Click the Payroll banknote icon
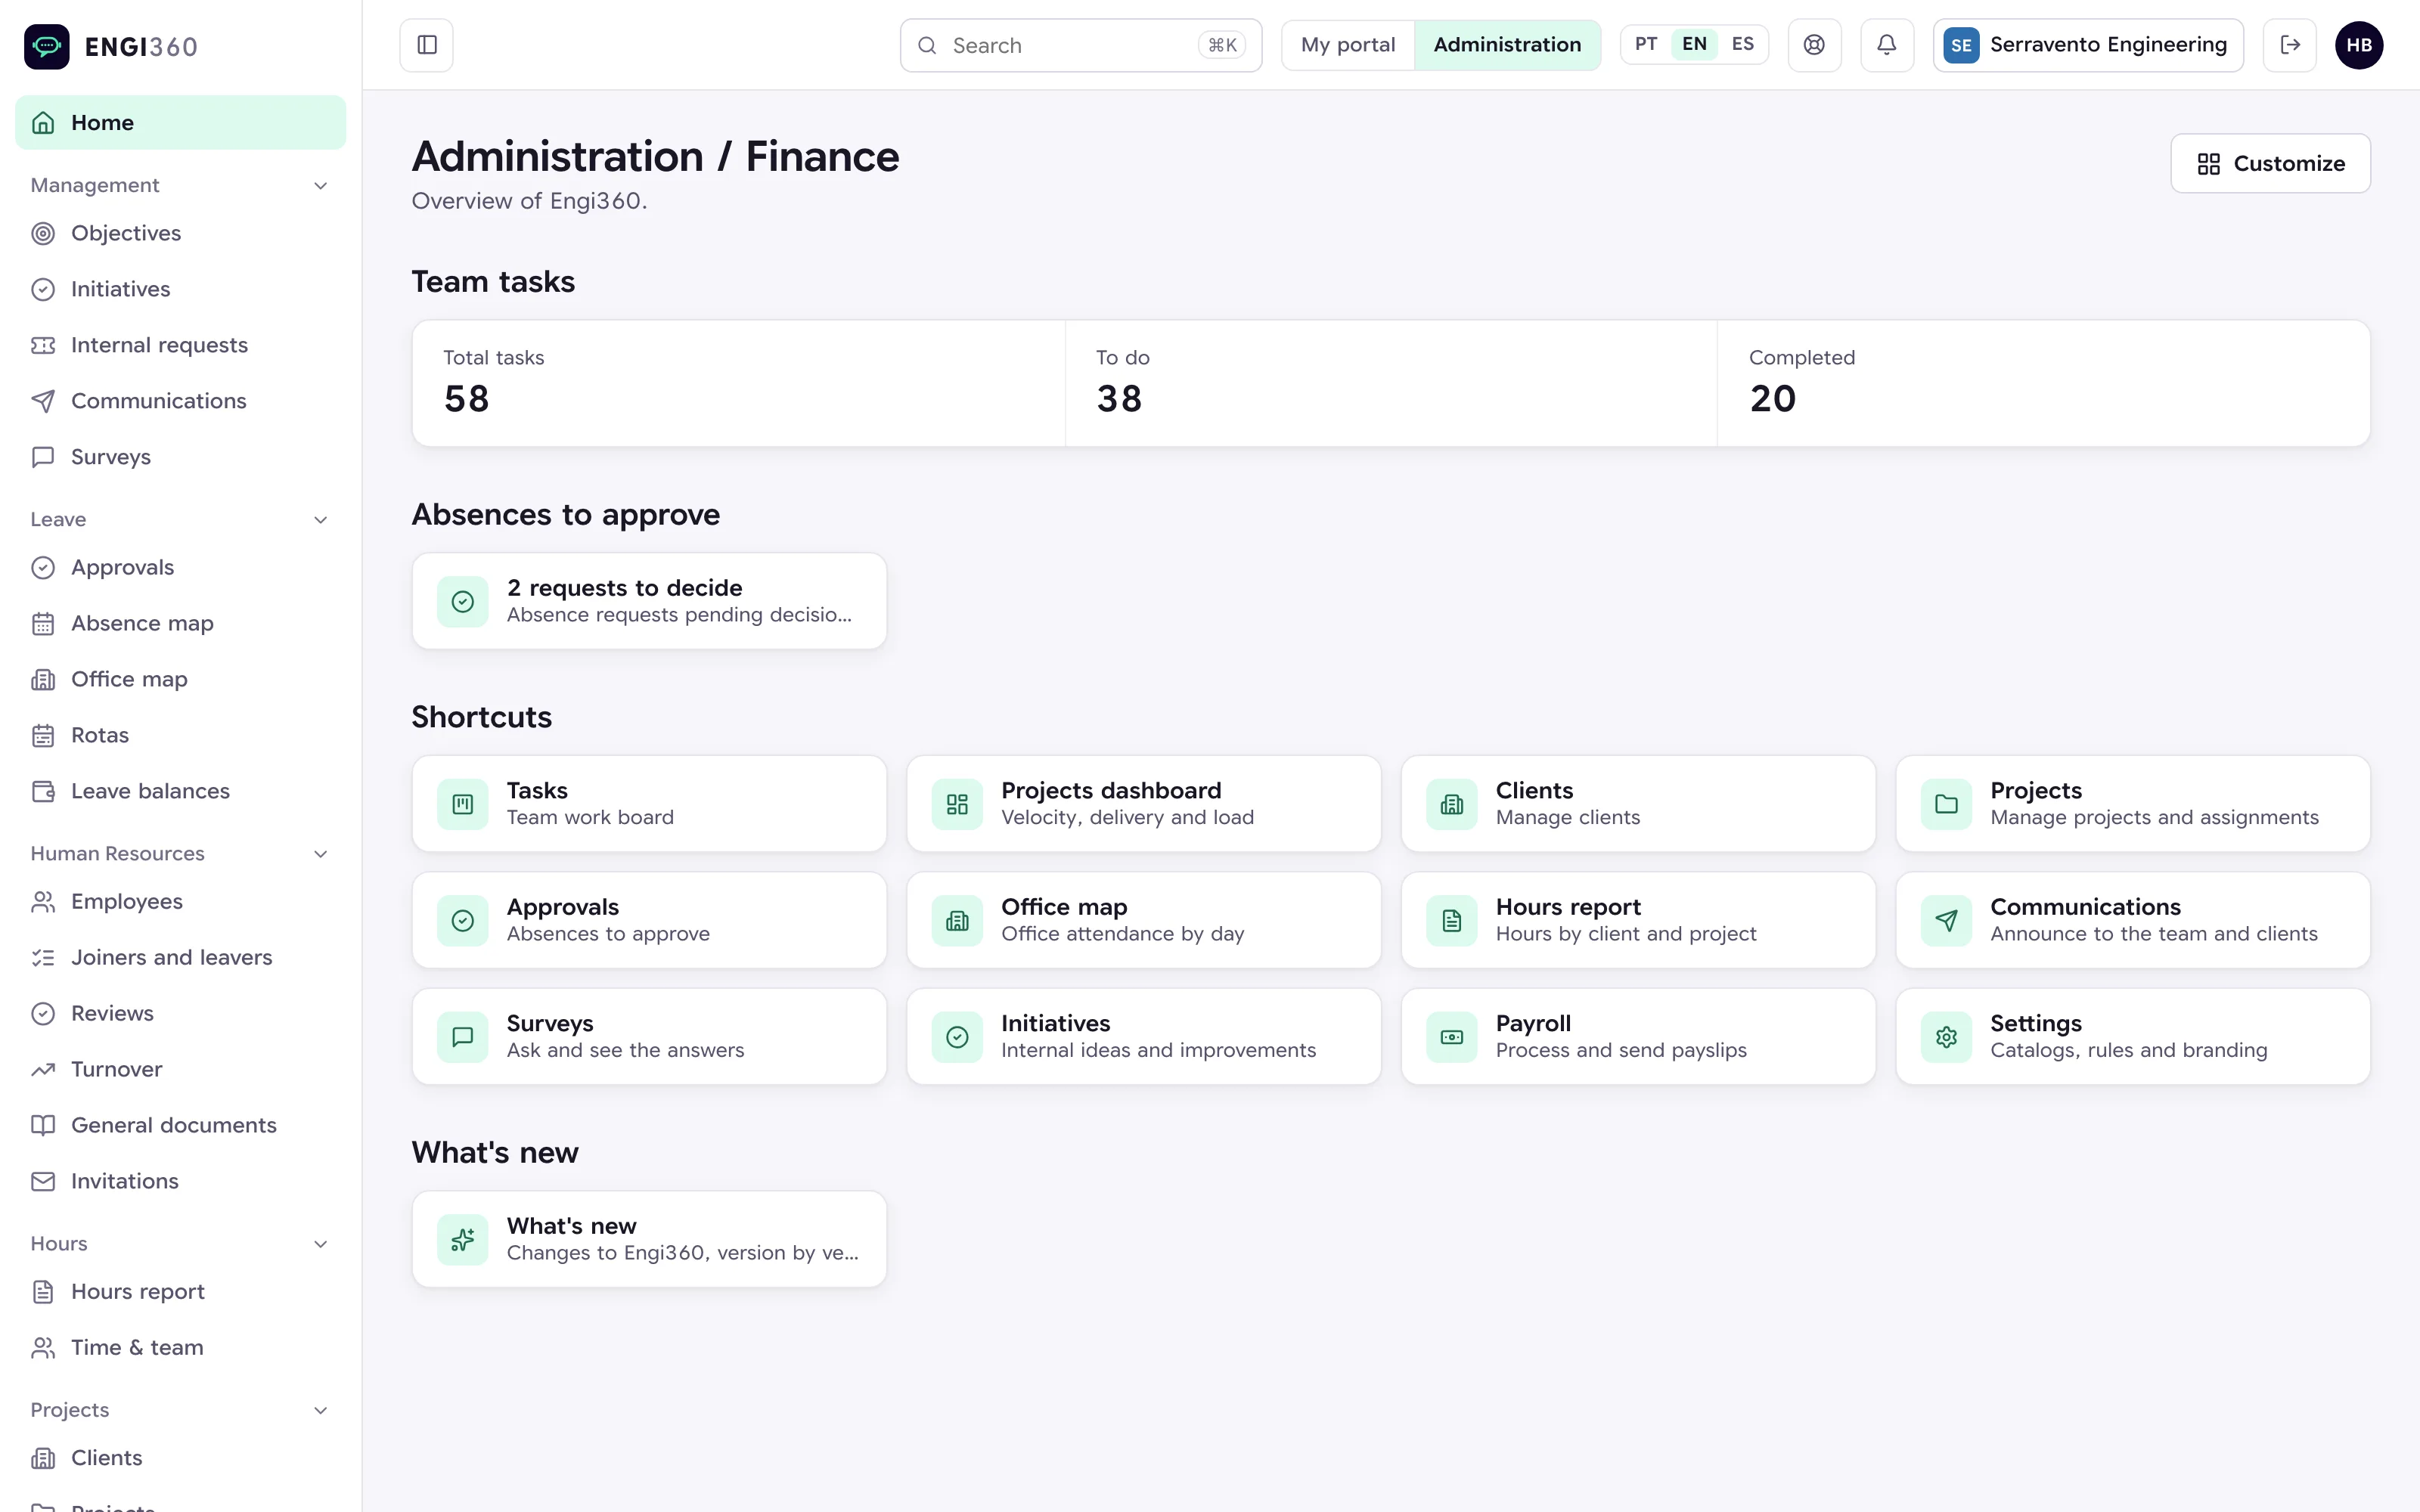Screen dimensions: 2420x1512 pyautogui.click(x=1452, y=1037)
